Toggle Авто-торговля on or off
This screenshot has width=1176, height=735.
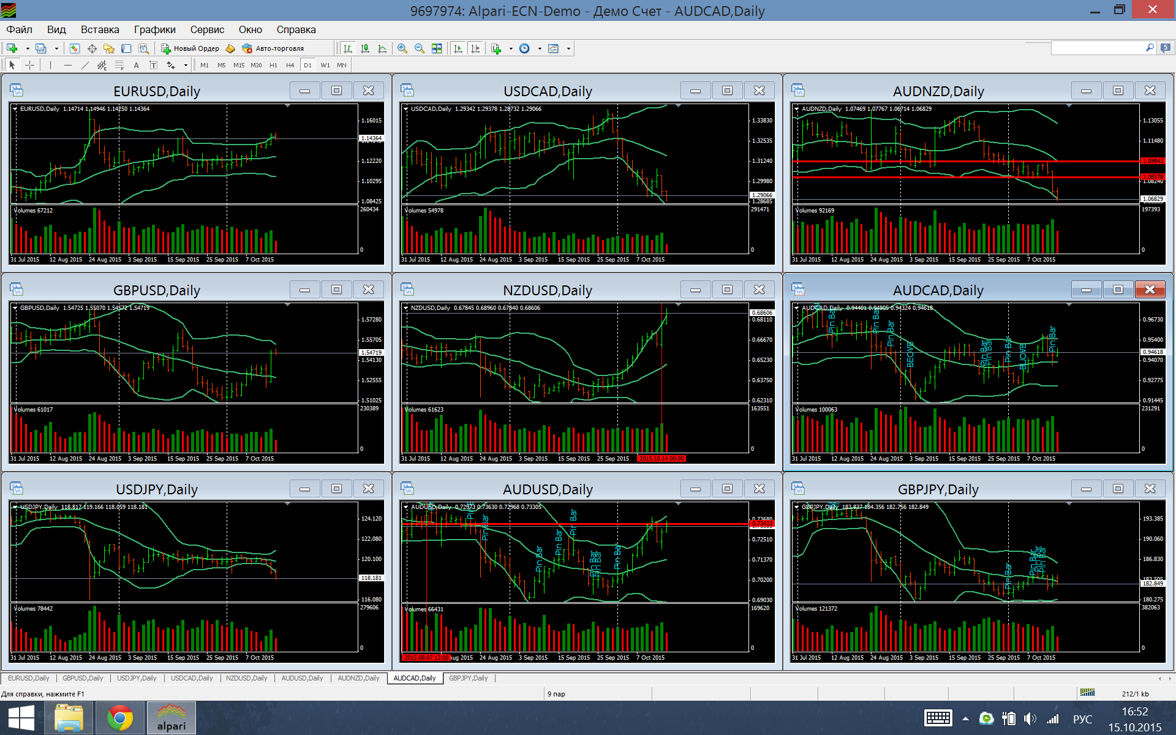273,48
